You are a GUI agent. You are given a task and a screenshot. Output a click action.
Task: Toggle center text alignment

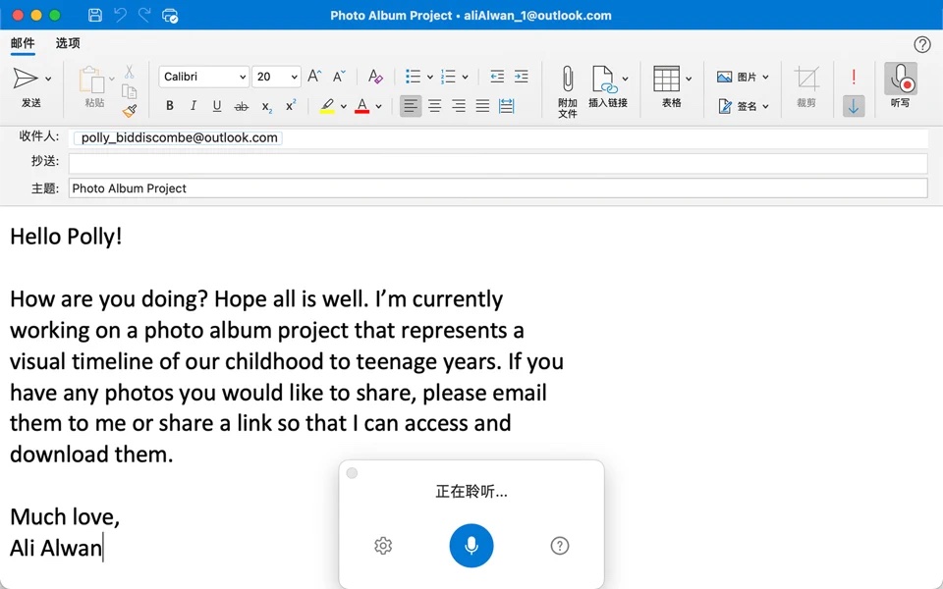click(x=434, y=105)
